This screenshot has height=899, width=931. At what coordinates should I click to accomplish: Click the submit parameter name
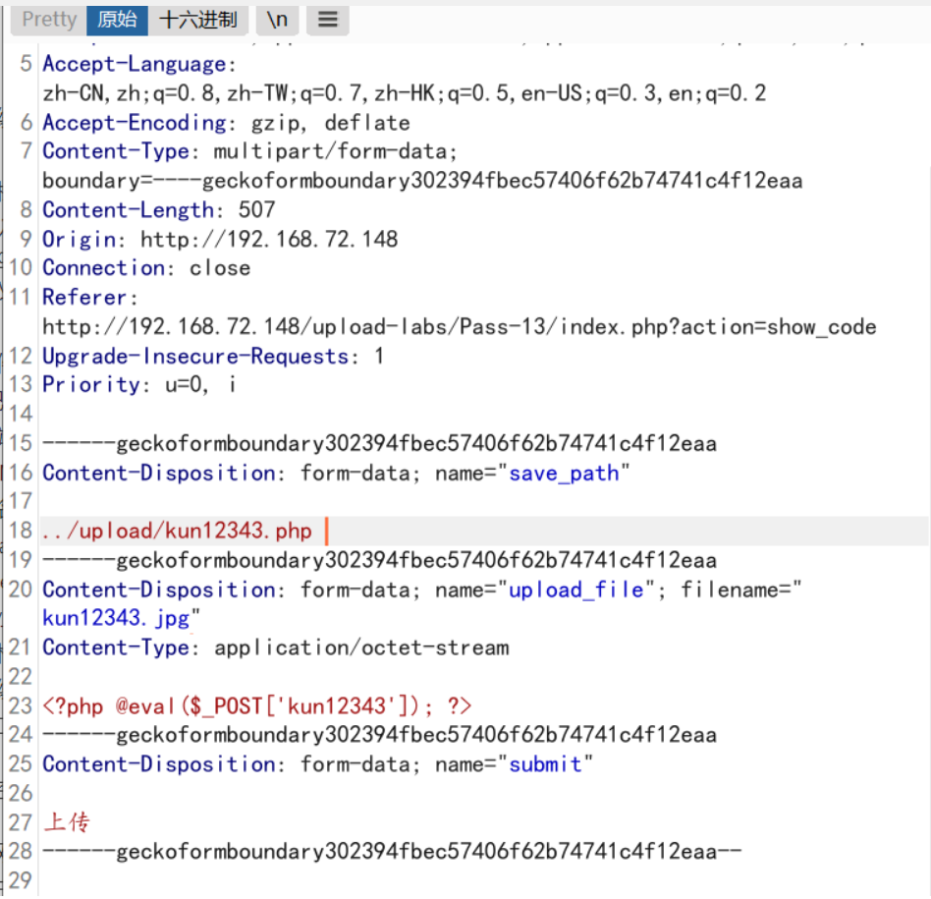point(545,764)
